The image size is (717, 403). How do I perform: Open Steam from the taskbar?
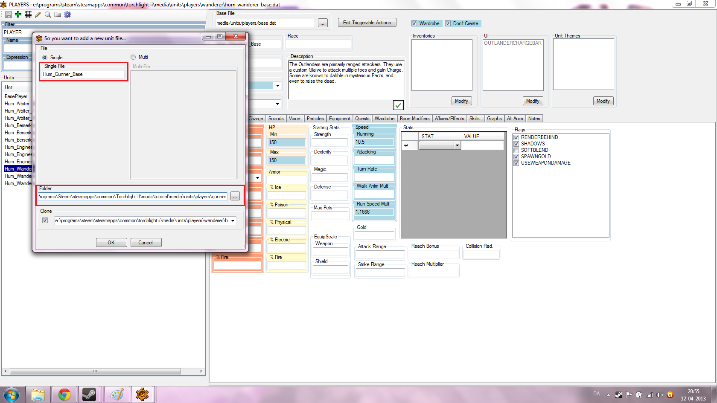tap(89, 394)
